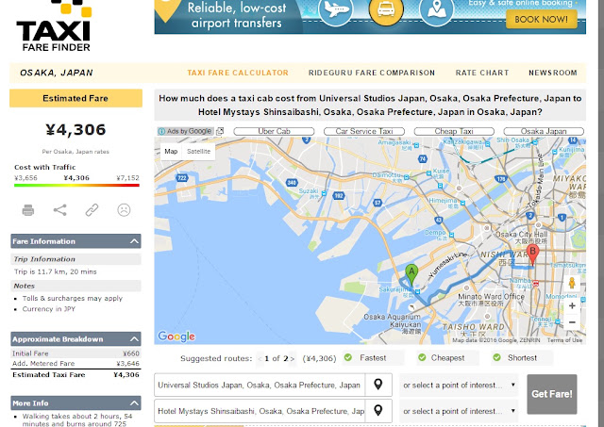The width and height of the screenshot is (604, 427).
Task: Click the Car Service Taxi ad link
Action: [364, 131]
